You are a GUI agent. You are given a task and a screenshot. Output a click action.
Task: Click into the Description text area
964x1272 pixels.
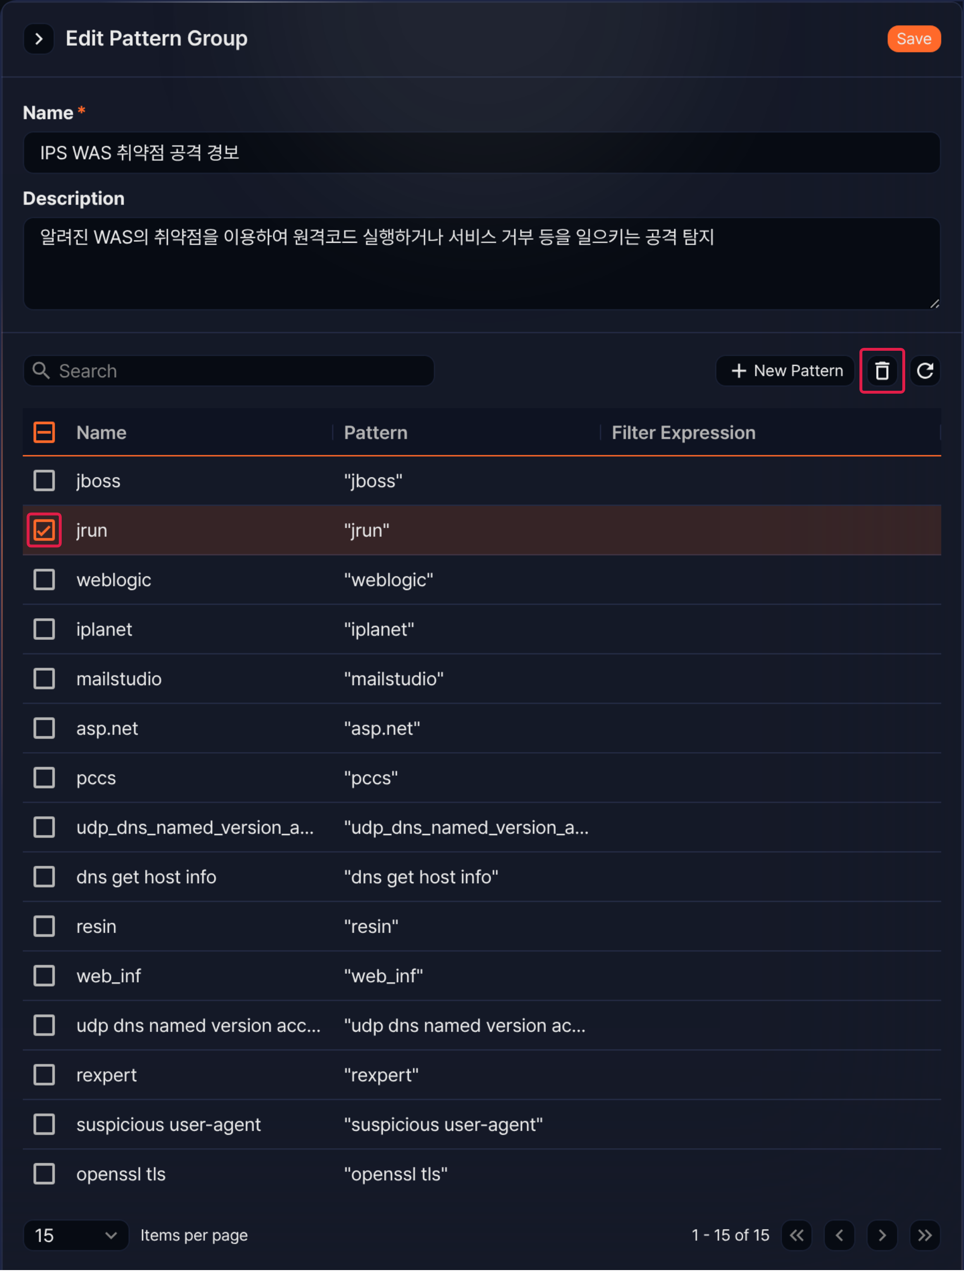pos(482,264)
